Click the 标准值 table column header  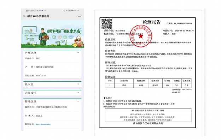pos(167,81)
